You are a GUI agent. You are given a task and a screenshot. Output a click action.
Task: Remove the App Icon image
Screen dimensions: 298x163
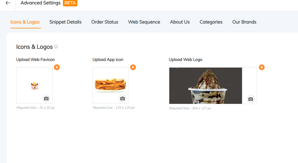pos(133,67)
